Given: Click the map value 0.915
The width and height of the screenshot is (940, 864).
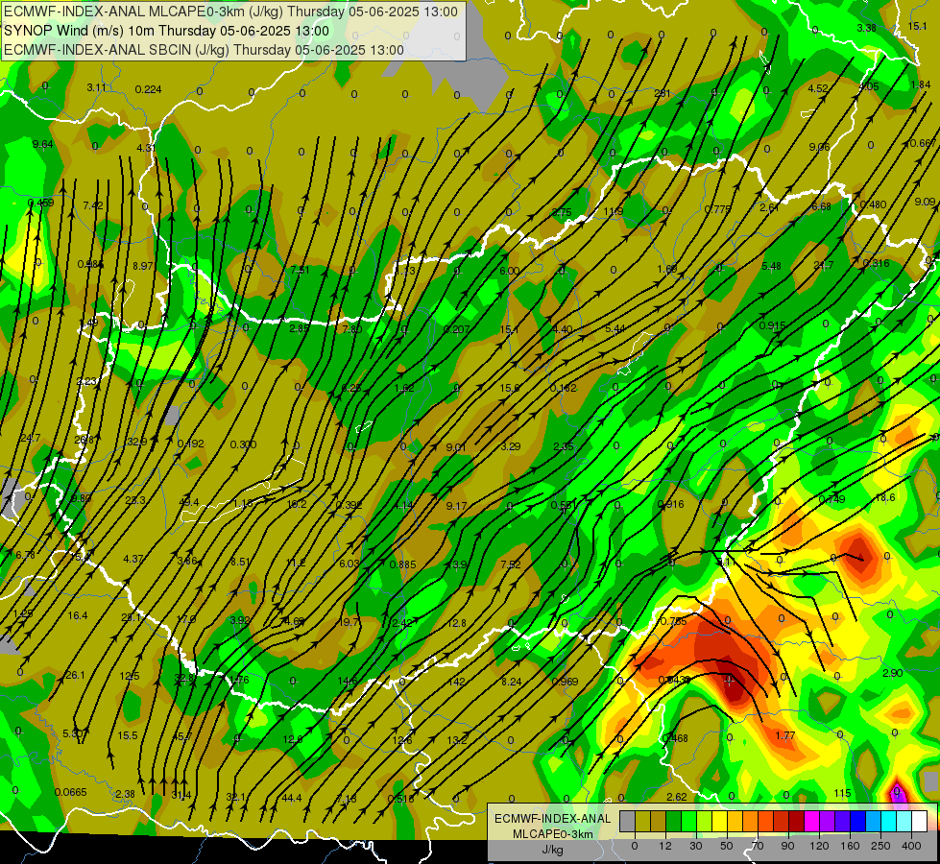Looking at the screenshot, I should (x=772, y=325).
